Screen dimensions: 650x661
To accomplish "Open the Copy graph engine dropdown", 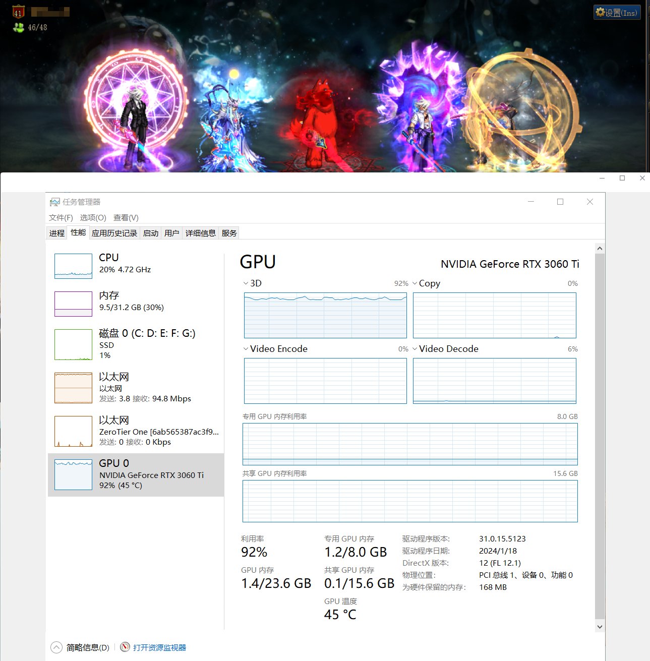I will coord(415,283).
